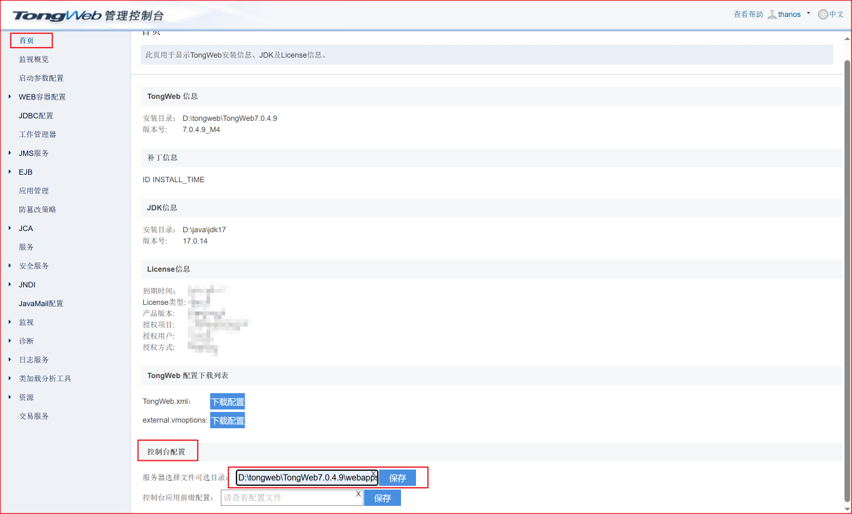Expand the JMS服务 tree arrow
The width and height of the screenshot is (852, 514).
pyautogui.click(x=9, y=153)
